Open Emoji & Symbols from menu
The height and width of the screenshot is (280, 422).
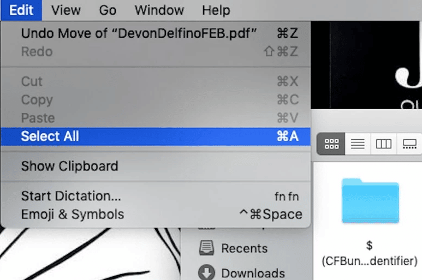point(72,215)
